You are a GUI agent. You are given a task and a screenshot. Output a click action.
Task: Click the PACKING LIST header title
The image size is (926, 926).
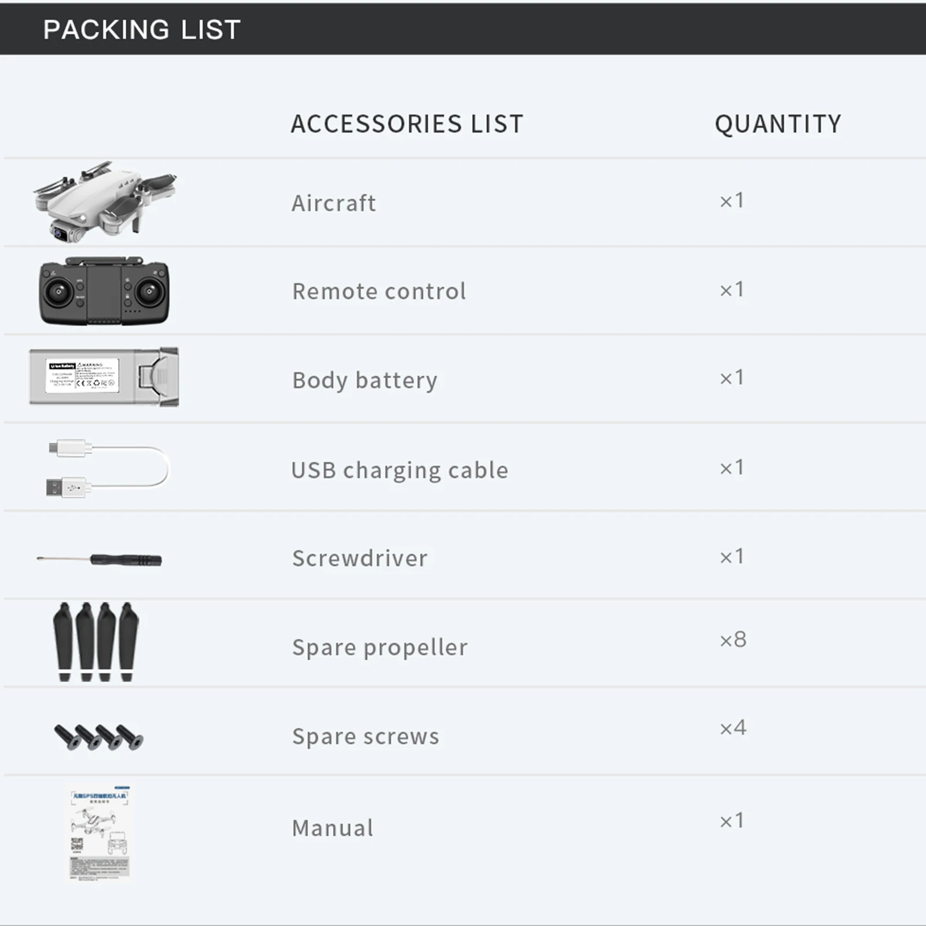(x=142, y=30)
